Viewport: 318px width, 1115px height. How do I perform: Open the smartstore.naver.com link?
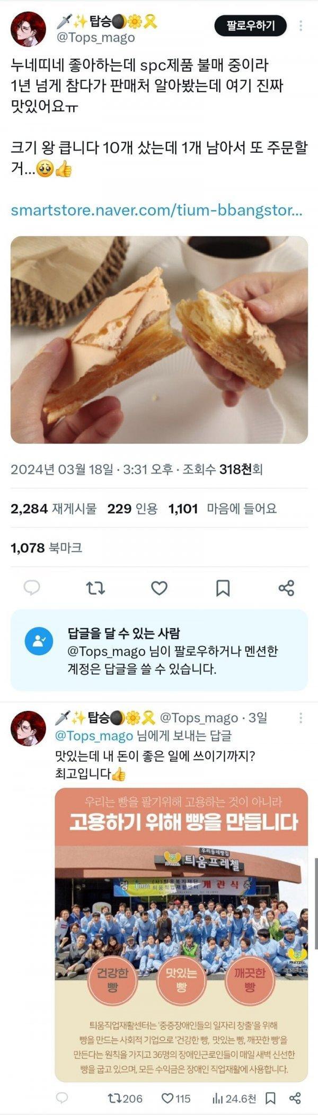156,211
